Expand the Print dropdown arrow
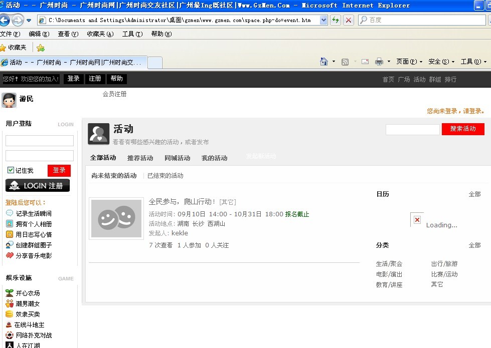 [389, 62]
